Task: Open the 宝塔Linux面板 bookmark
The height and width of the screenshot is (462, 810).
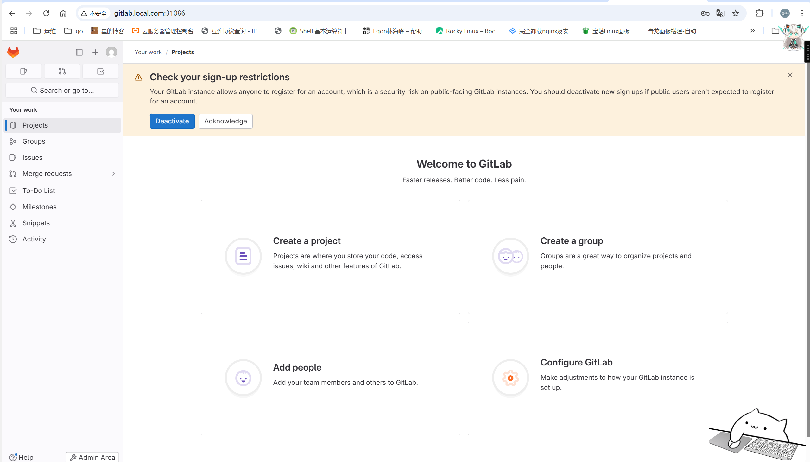Action: [606, 31]
